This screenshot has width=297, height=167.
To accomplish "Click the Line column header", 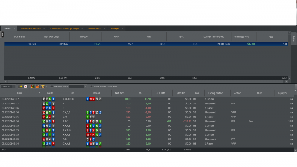I will pos(72,93).
